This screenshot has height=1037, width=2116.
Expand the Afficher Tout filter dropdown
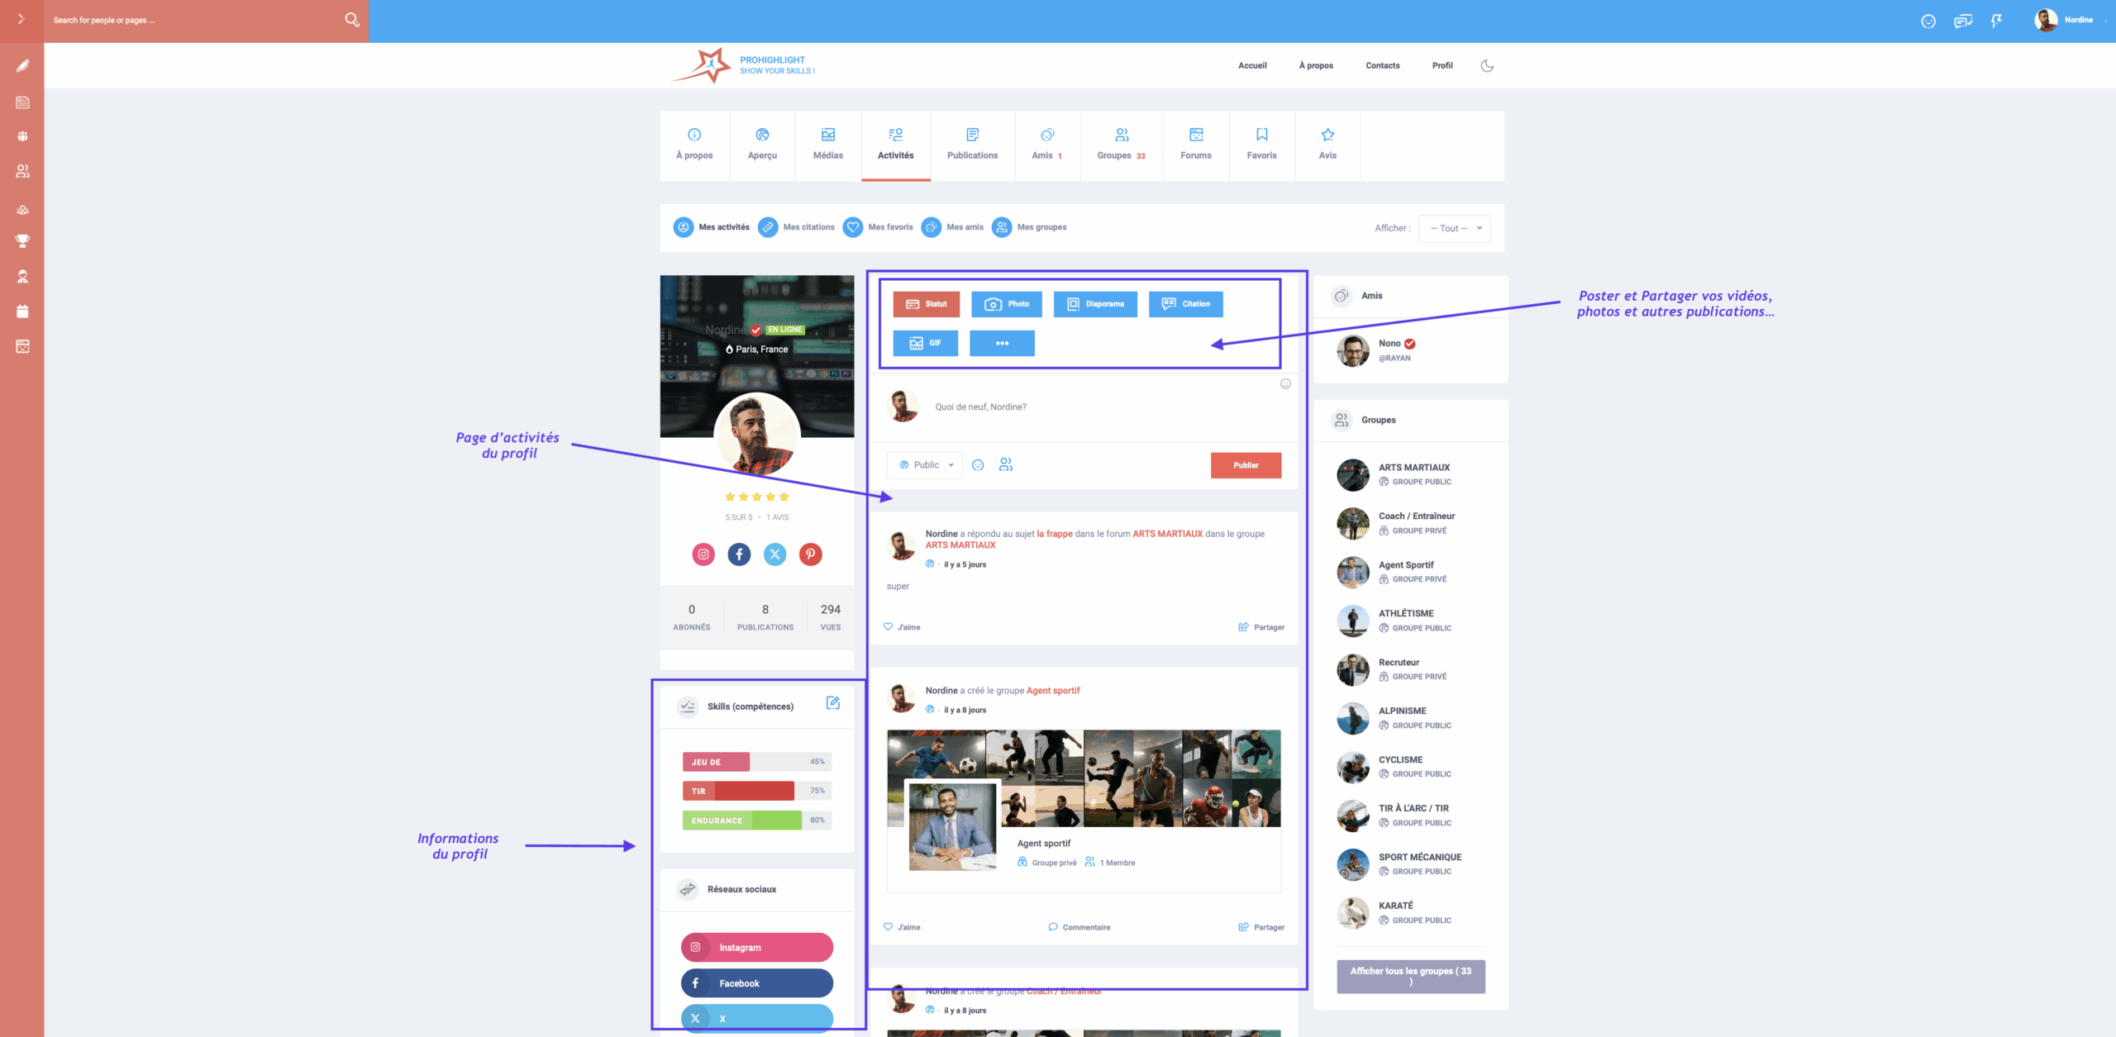1454,229
